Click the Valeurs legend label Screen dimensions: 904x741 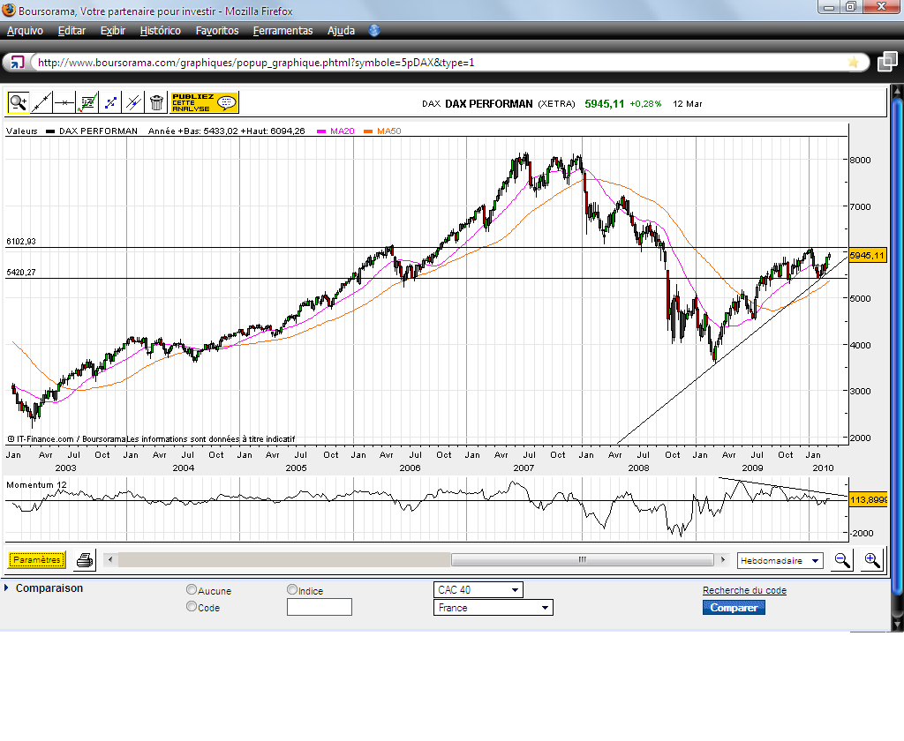click(22, 131)
